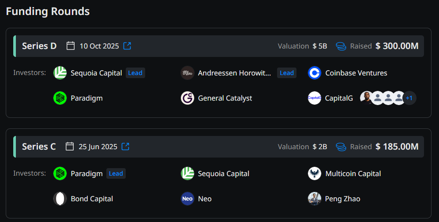Image resolution: width=439 pixels, height=222 pixels.
Task: Open Paradigm link in Series D
Action: [x=86, y=98]
